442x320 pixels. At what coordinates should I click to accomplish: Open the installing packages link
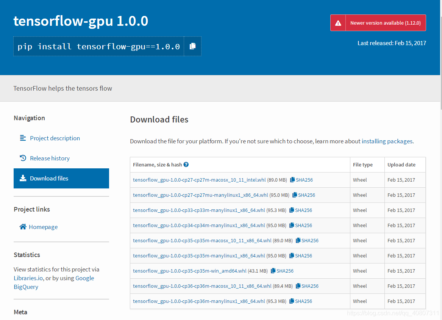[387, 141]
